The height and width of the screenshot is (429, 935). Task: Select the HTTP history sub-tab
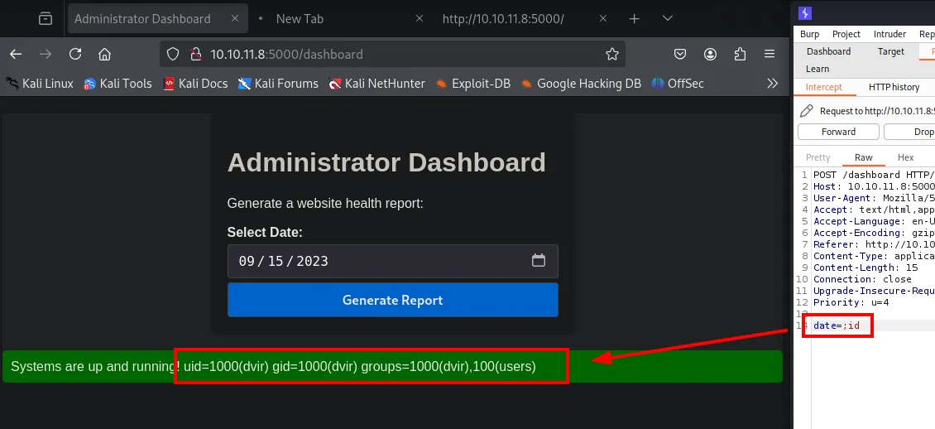point(894,87)
